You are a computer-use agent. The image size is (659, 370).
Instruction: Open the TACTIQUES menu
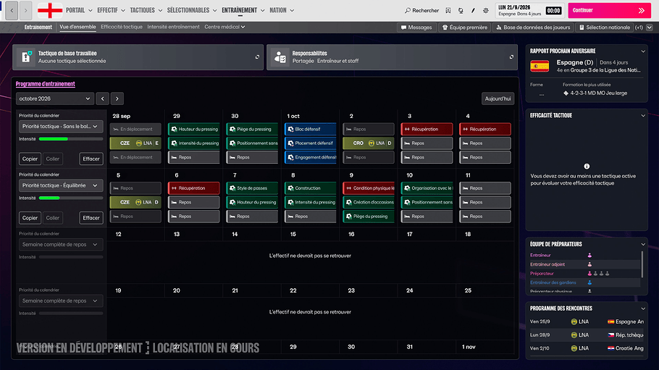[146, 10]
